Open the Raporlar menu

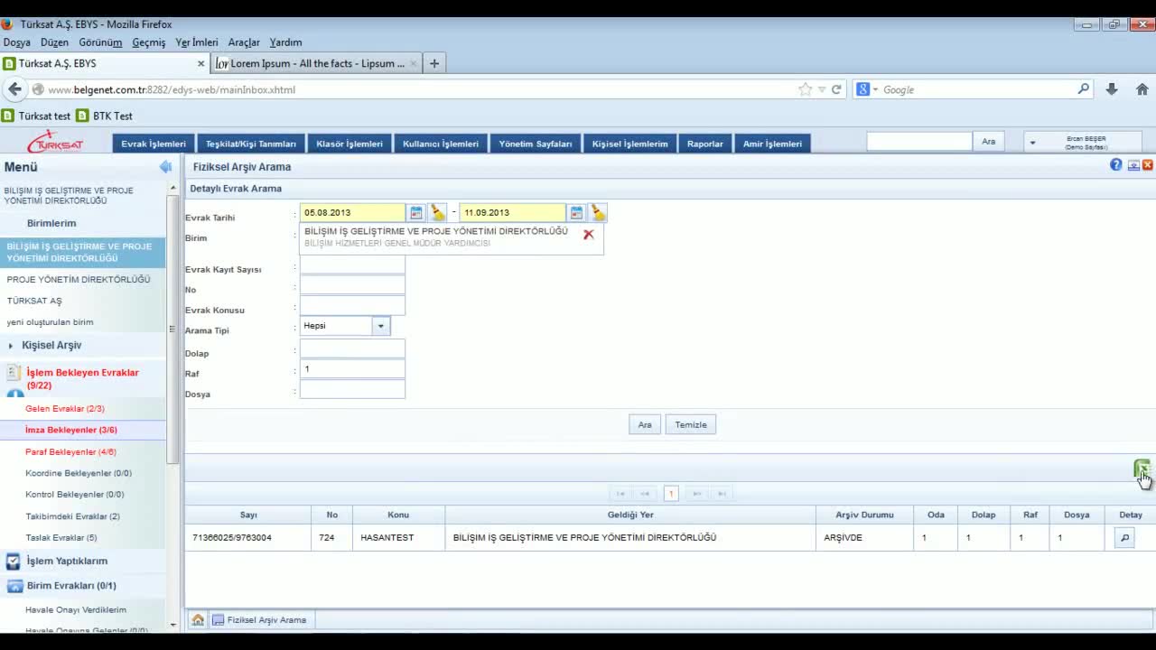click(704, 144)
